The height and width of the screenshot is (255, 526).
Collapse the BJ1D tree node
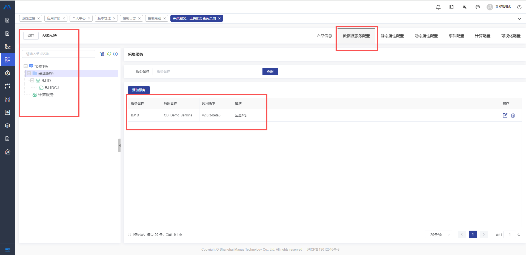[x=32, y=81]
